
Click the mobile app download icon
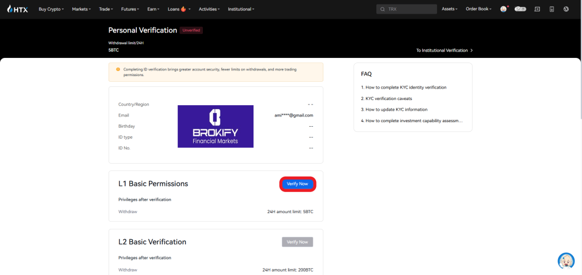click(551, 9)
